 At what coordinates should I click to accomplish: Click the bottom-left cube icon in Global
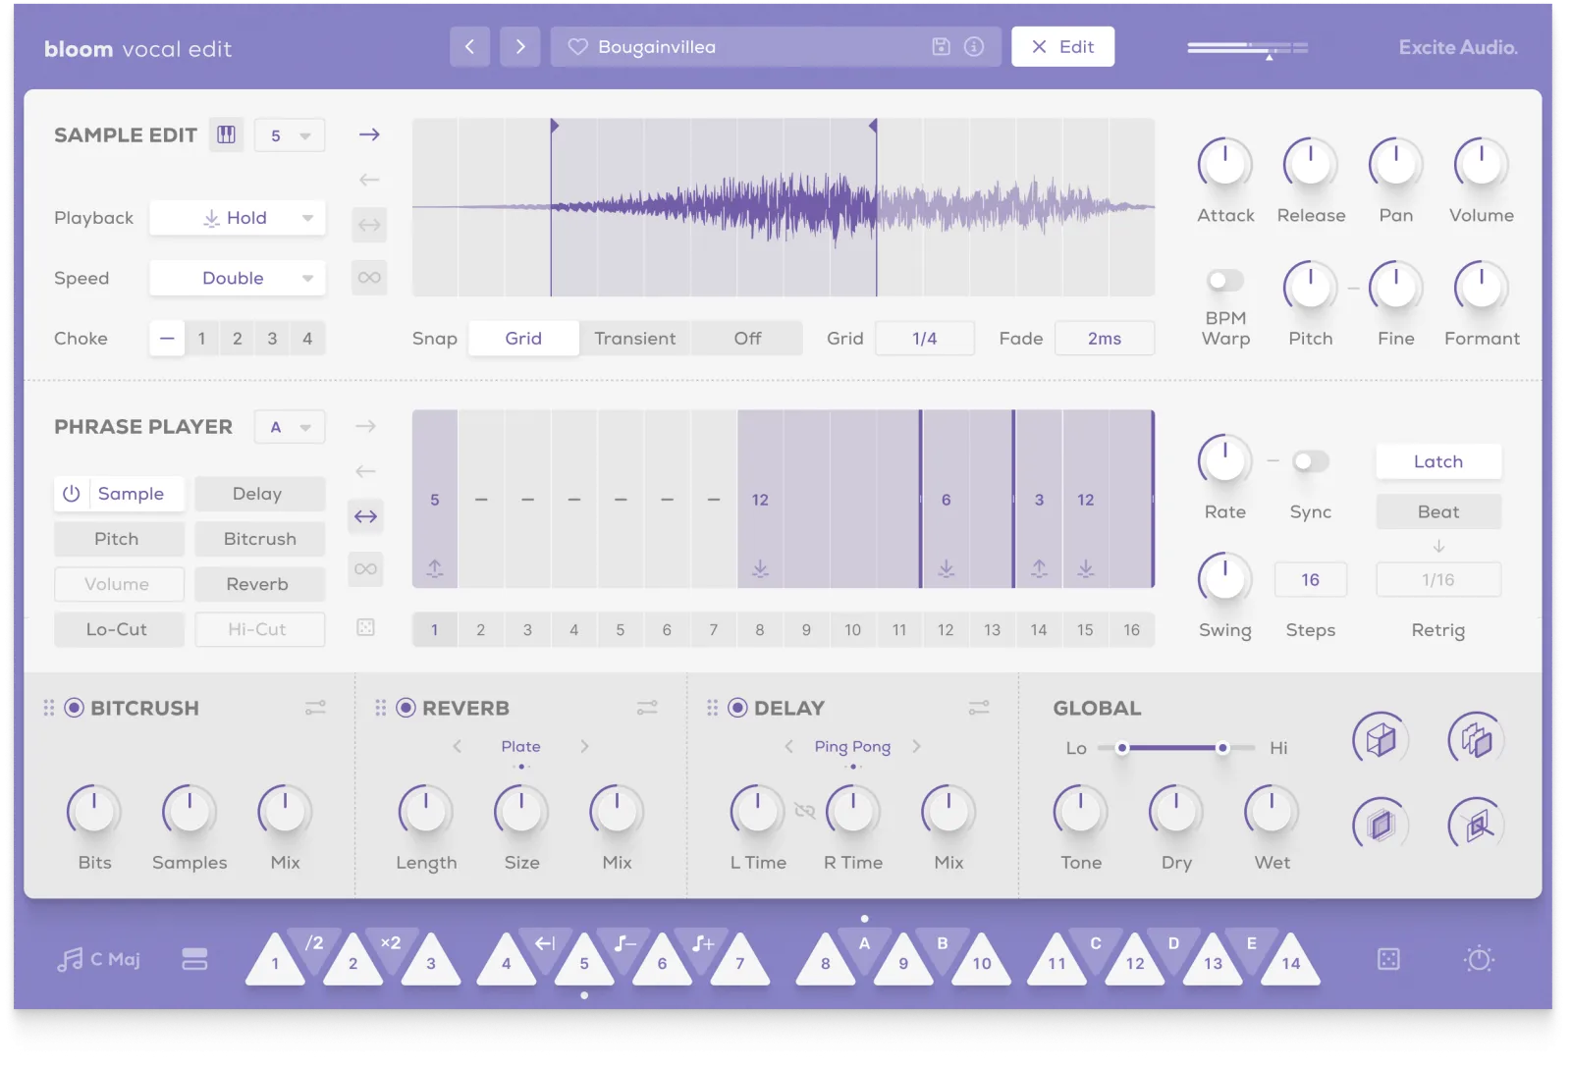[x=1381, y=825]
